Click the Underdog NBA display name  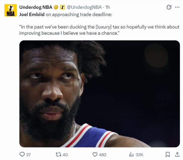point(36,7)
